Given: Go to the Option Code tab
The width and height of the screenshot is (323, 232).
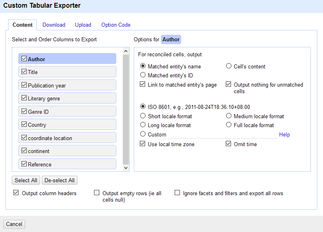Looking at the screenshot, I should [116, 25].
